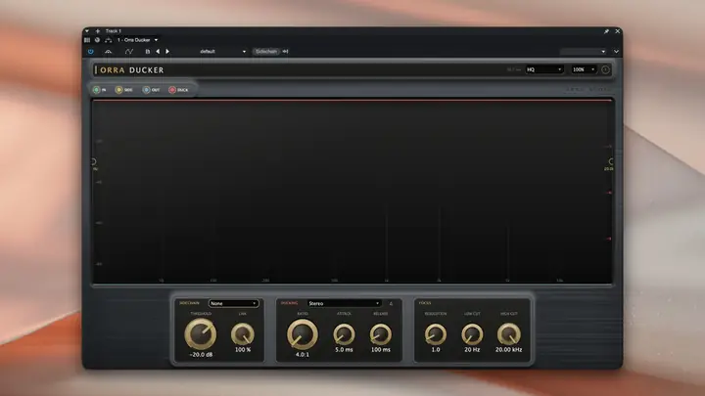Click the Ratio knob

[303, 334]
